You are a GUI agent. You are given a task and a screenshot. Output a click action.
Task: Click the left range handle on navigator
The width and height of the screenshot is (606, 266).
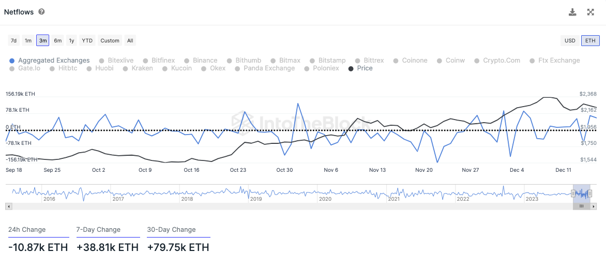(x=573, y=194)
